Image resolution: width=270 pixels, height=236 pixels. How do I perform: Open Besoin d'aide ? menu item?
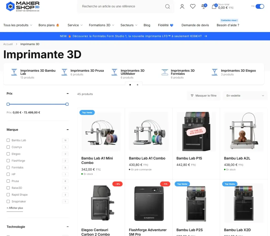(228, 25)
